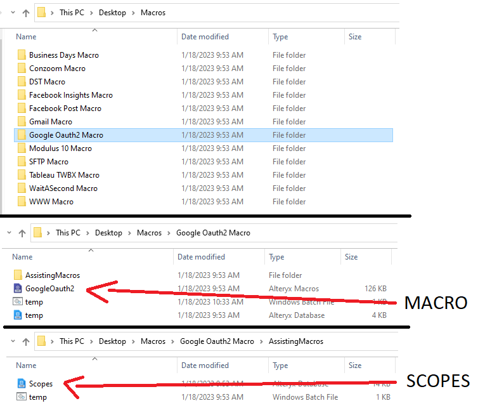The width and height of the screenshot is (478, 408).
Task: Select the 'WaitASecond Macro' folder name
Action: click(63, 188)
